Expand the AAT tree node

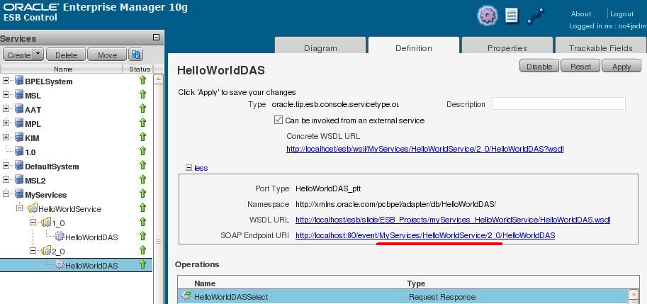tap(6, 109)
